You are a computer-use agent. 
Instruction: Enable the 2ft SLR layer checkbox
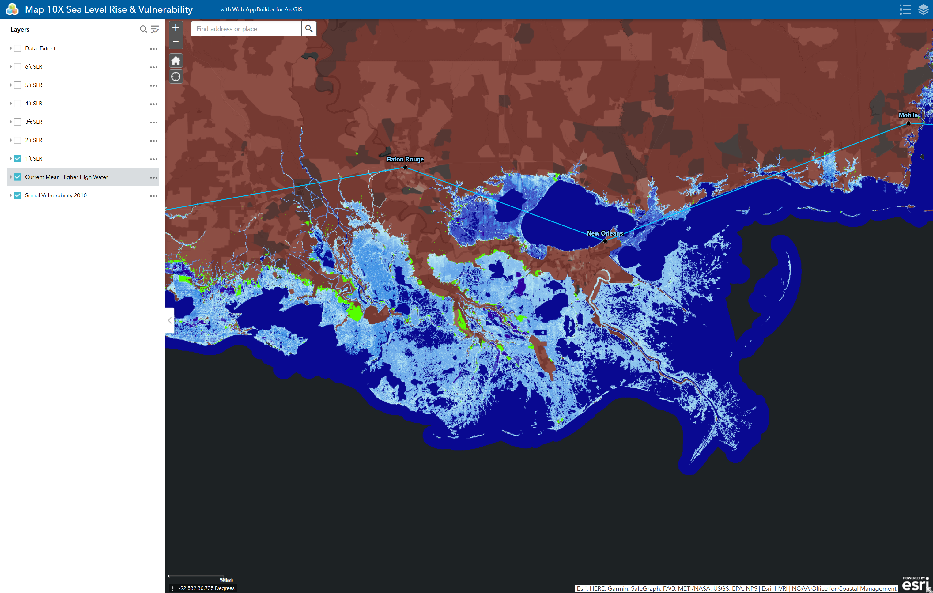click(17, 140)
